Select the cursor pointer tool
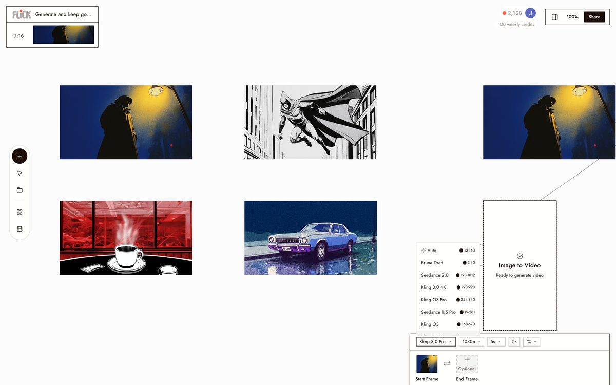 (x=20, y=173)
